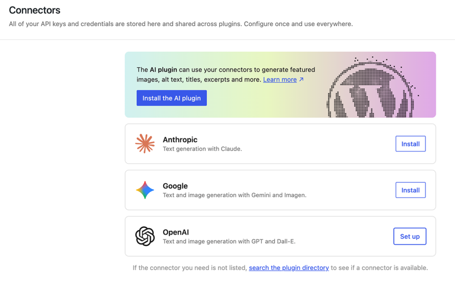Install the AI plugin

tap(172, 98)
